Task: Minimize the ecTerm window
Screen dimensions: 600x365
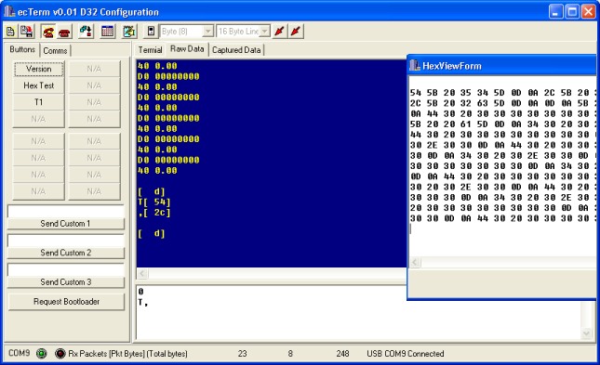Action: point(555,12)
